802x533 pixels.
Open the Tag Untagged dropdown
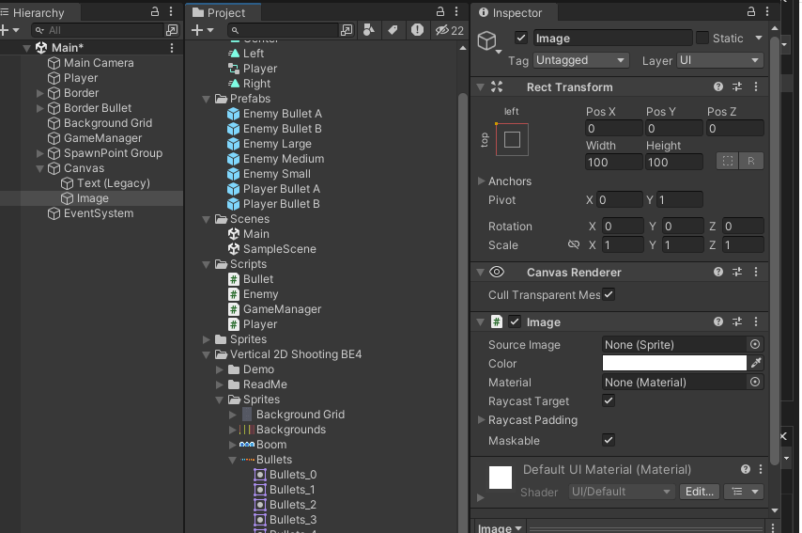(x=580, y=60)
